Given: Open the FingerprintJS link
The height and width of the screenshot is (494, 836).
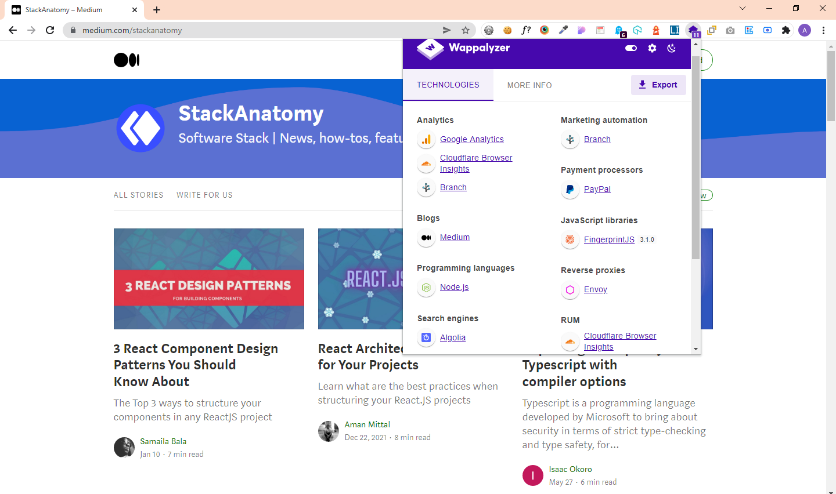Looking at the screenshot, I should click(609, 239).
